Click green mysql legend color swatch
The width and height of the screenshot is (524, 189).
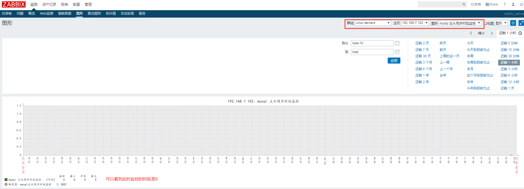click(x=6, y=180)
